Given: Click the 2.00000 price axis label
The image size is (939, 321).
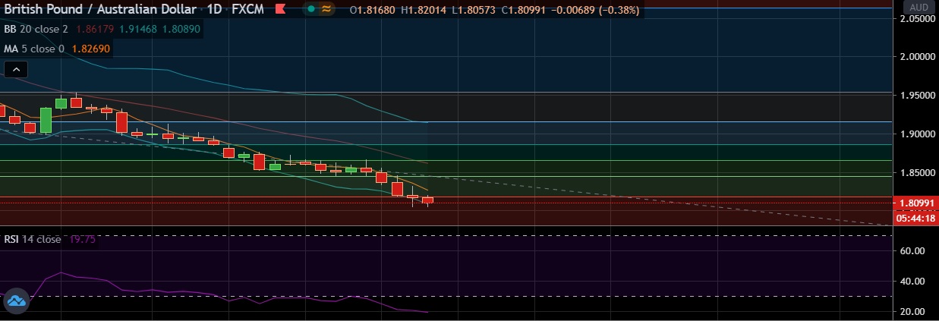Looking at the screenshot, I should (918, 57).
